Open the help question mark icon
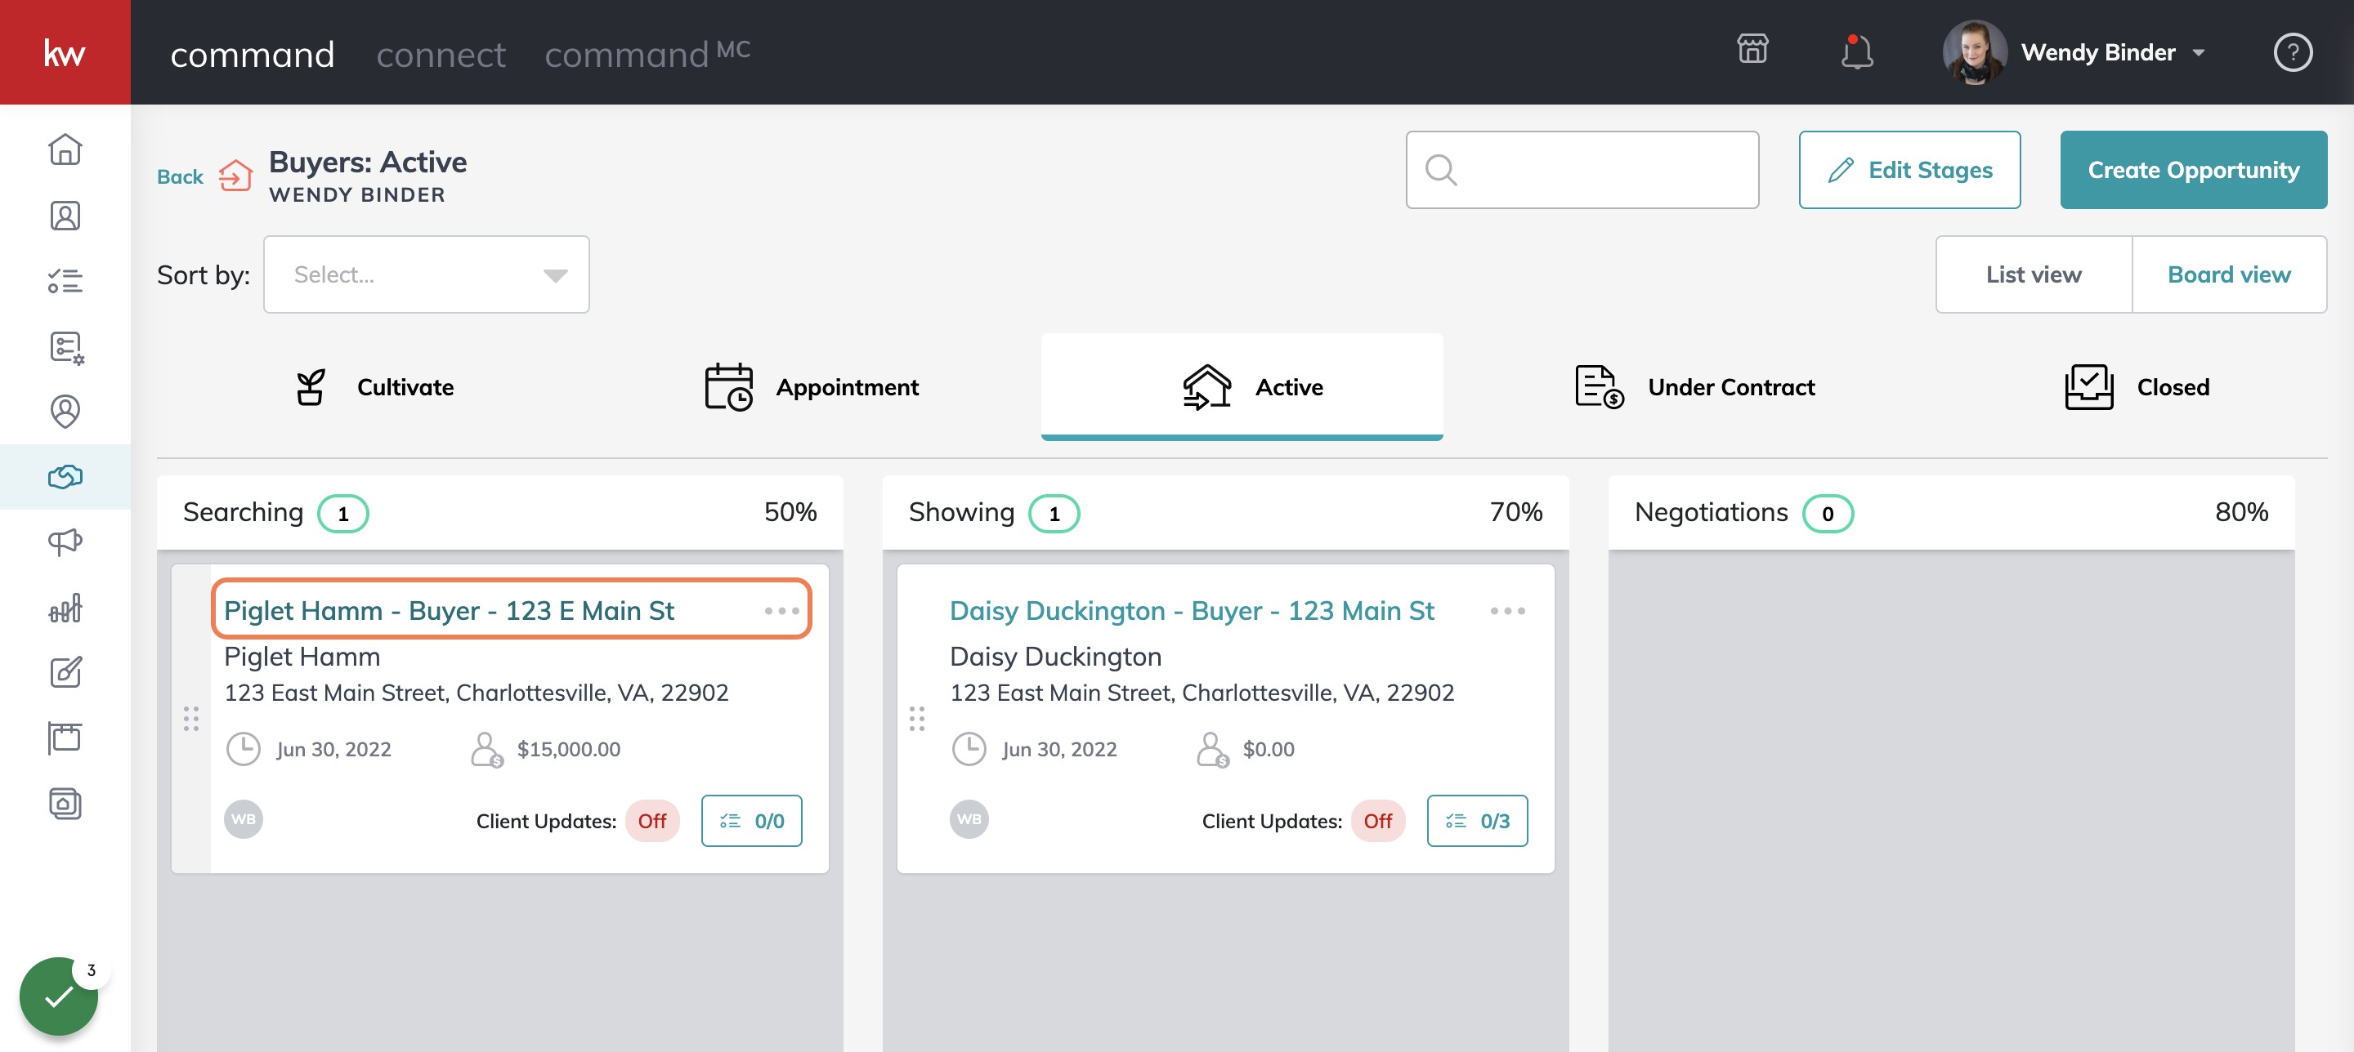This screenshot has height=1052, width=2354. (x=2292, y=52)
